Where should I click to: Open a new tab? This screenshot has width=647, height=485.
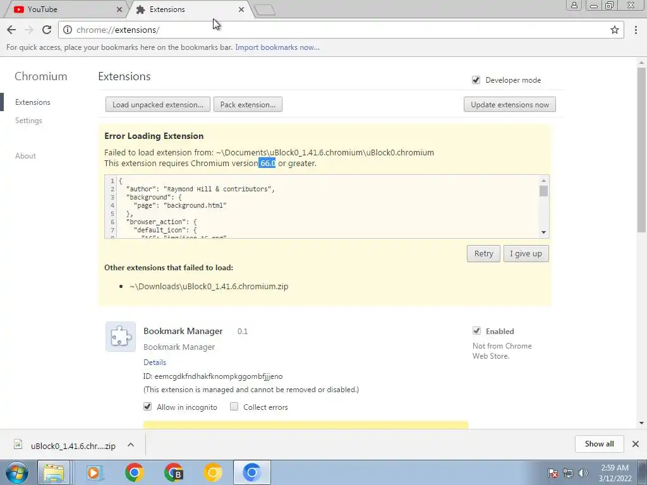(265, 10)
